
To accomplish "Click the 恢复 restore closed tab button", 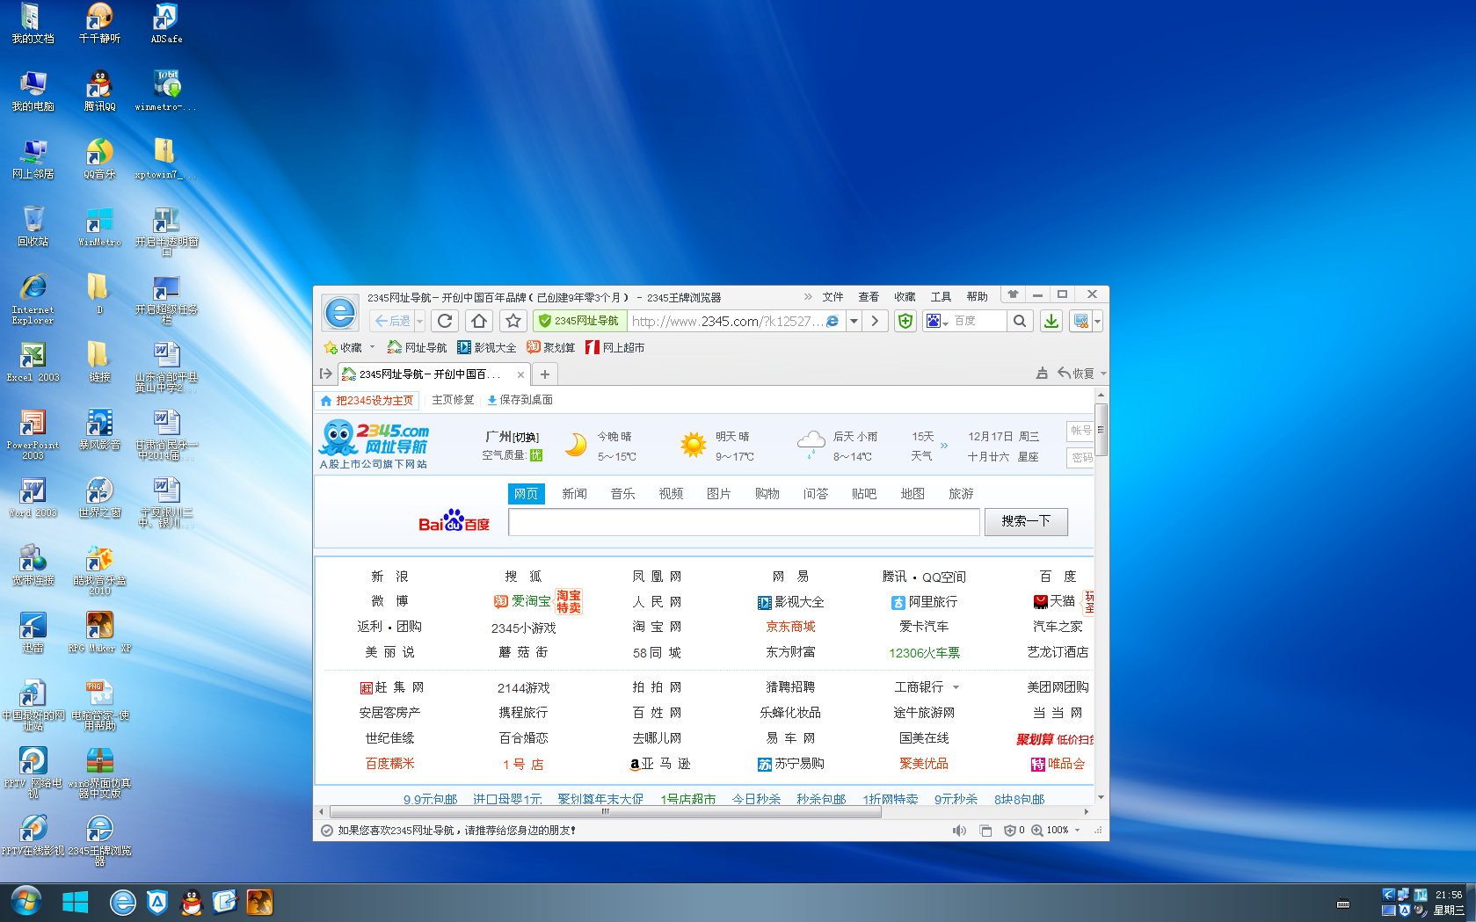I will coord(1076,374).
